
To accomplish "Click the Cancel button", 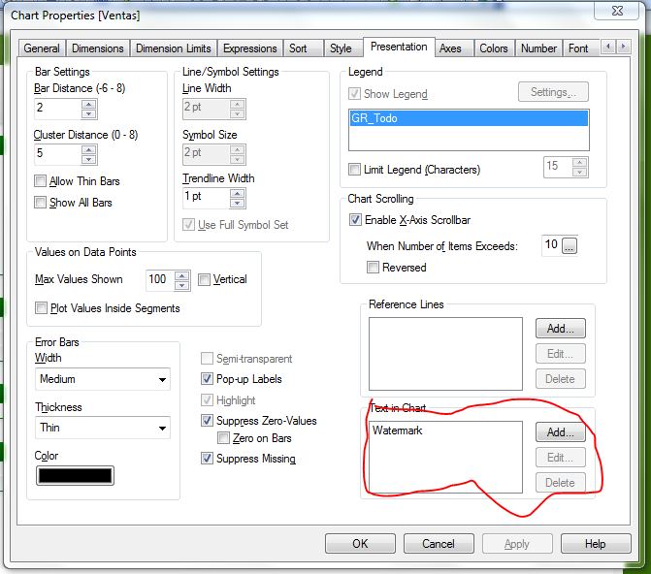I will [x=439, y=544].
